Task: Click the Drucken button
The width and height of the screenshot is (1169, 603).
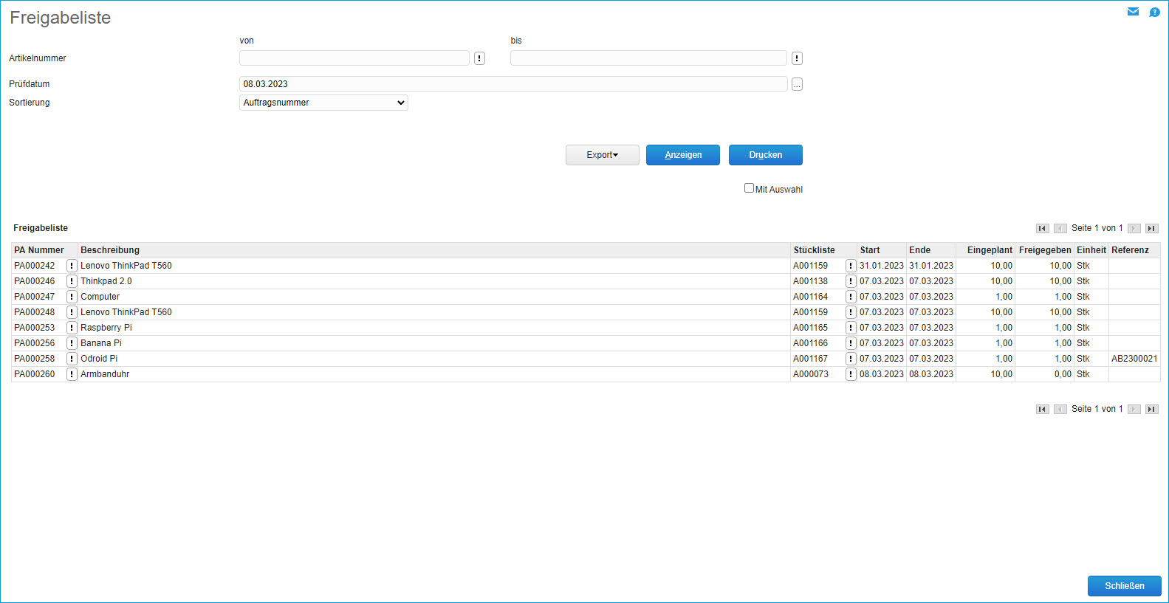Action: coord(765,155)
